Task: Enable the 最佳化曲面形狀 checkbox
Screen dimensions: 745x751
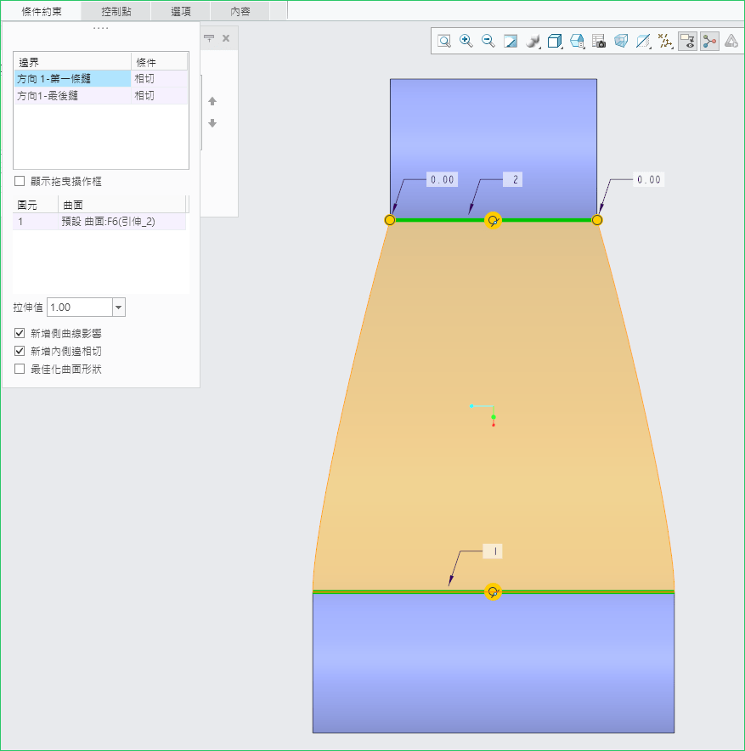Action: (x=20, y=369)
